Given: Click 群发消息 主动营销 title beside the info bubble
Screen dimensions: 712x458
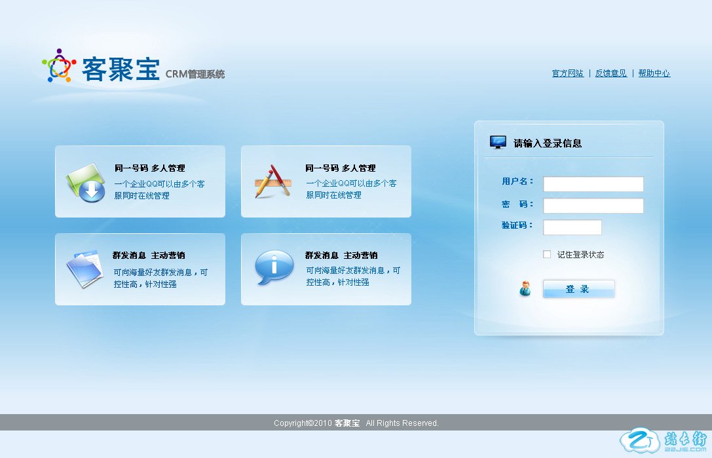Looking at the screenshot, I should point(341,256).
